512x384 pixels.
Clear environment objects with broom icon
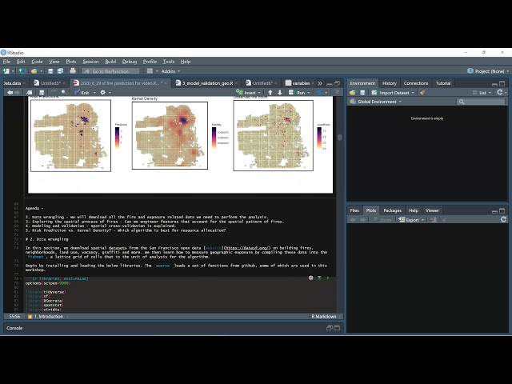coord(423,93)
